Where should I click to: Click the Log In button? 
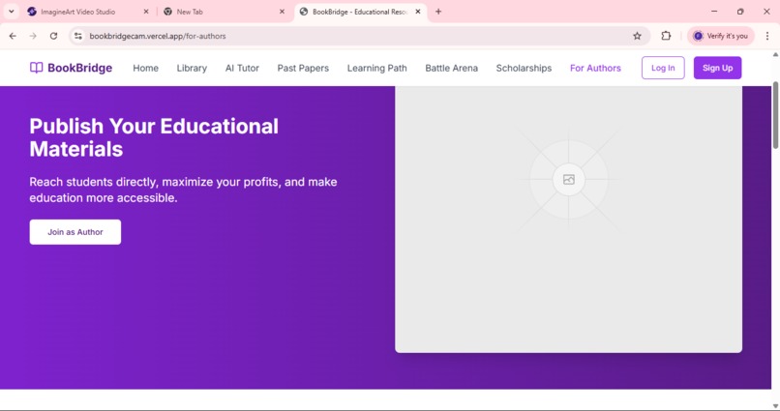pos(663,68)
